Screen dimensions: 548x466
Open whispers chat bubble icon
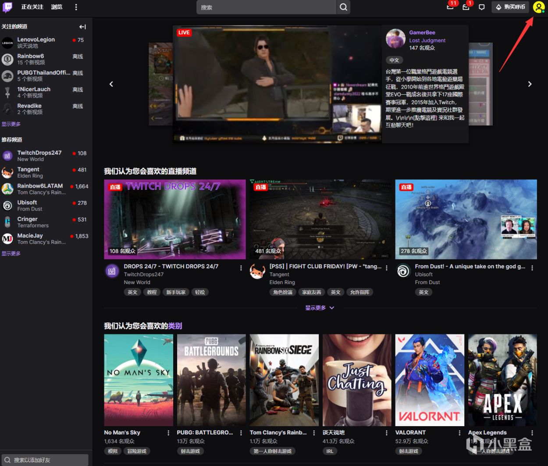point(482,7)
